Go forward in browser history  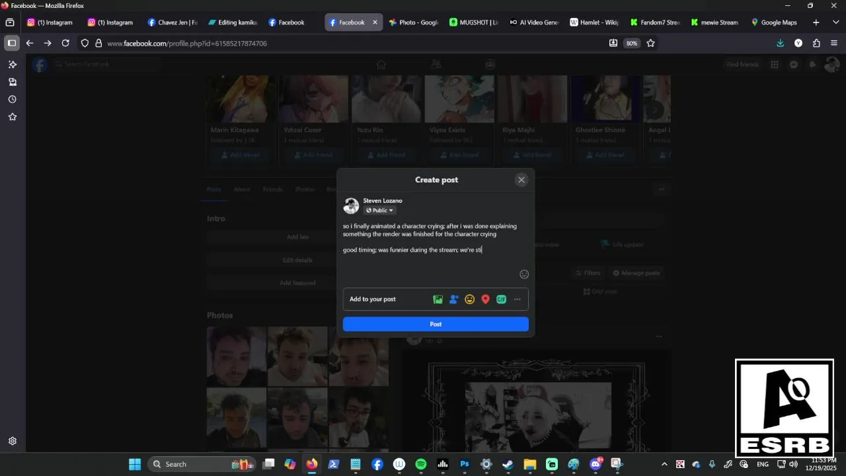click(48, 43)
